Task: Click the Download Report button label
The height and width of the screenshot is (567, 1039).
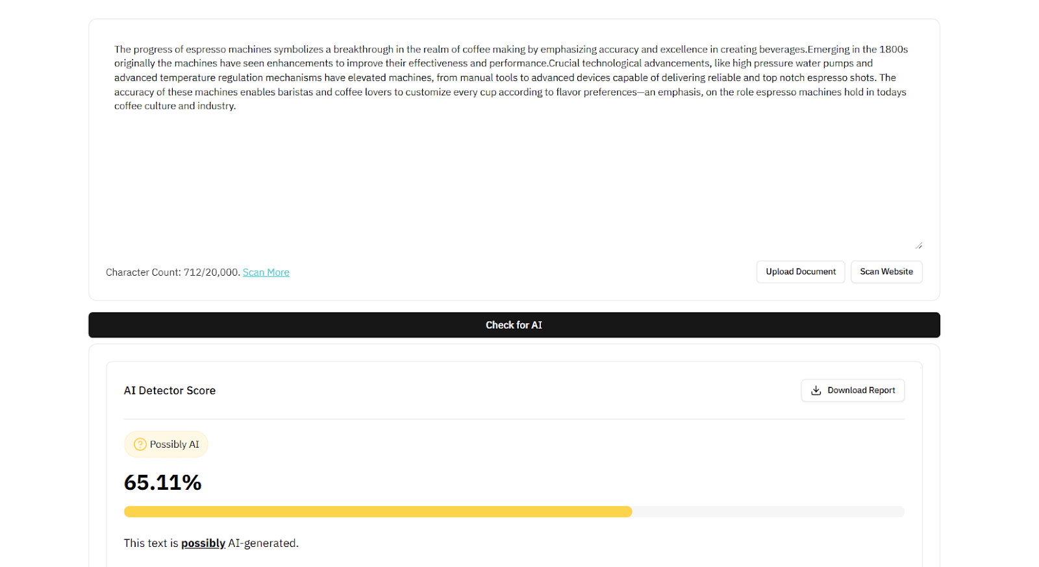Action: click(x=861, y=391)
